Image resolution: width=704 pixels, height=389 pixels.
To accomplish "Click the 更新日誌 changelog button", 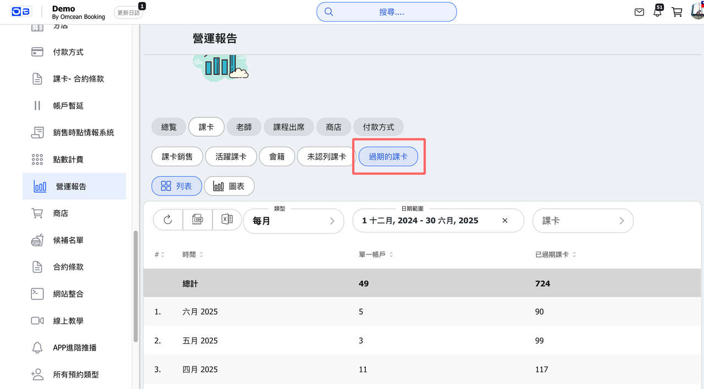I will tap(129, 13).
